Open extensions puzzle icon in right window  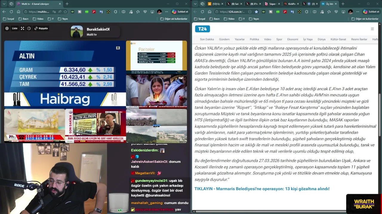click(306, 12)
